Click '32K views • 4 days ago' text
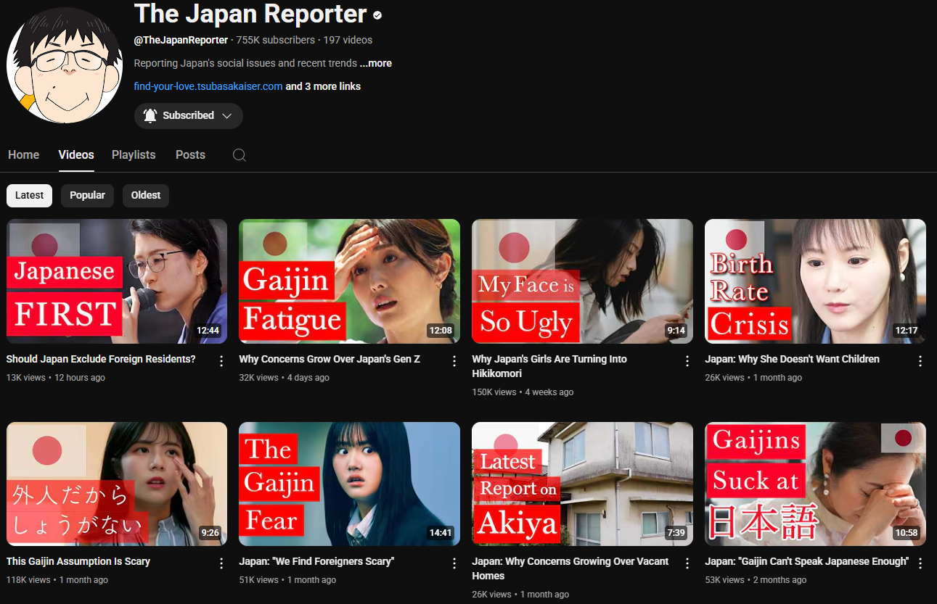Viewport: 937px width, 604px height. tap(285, 378)
